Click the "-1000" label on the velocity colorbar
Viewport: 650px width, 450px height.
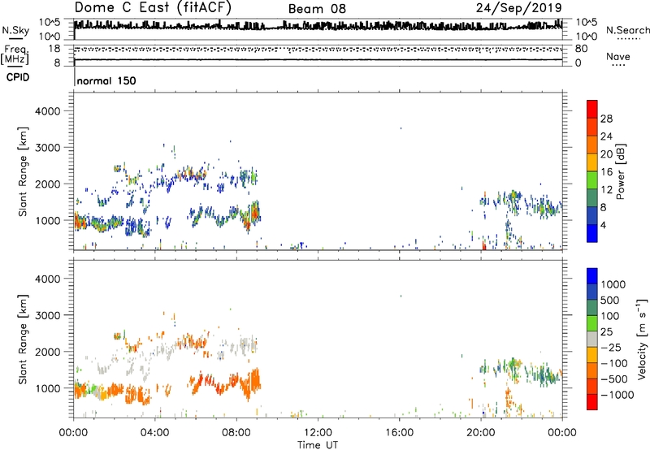tap(617, 395)
